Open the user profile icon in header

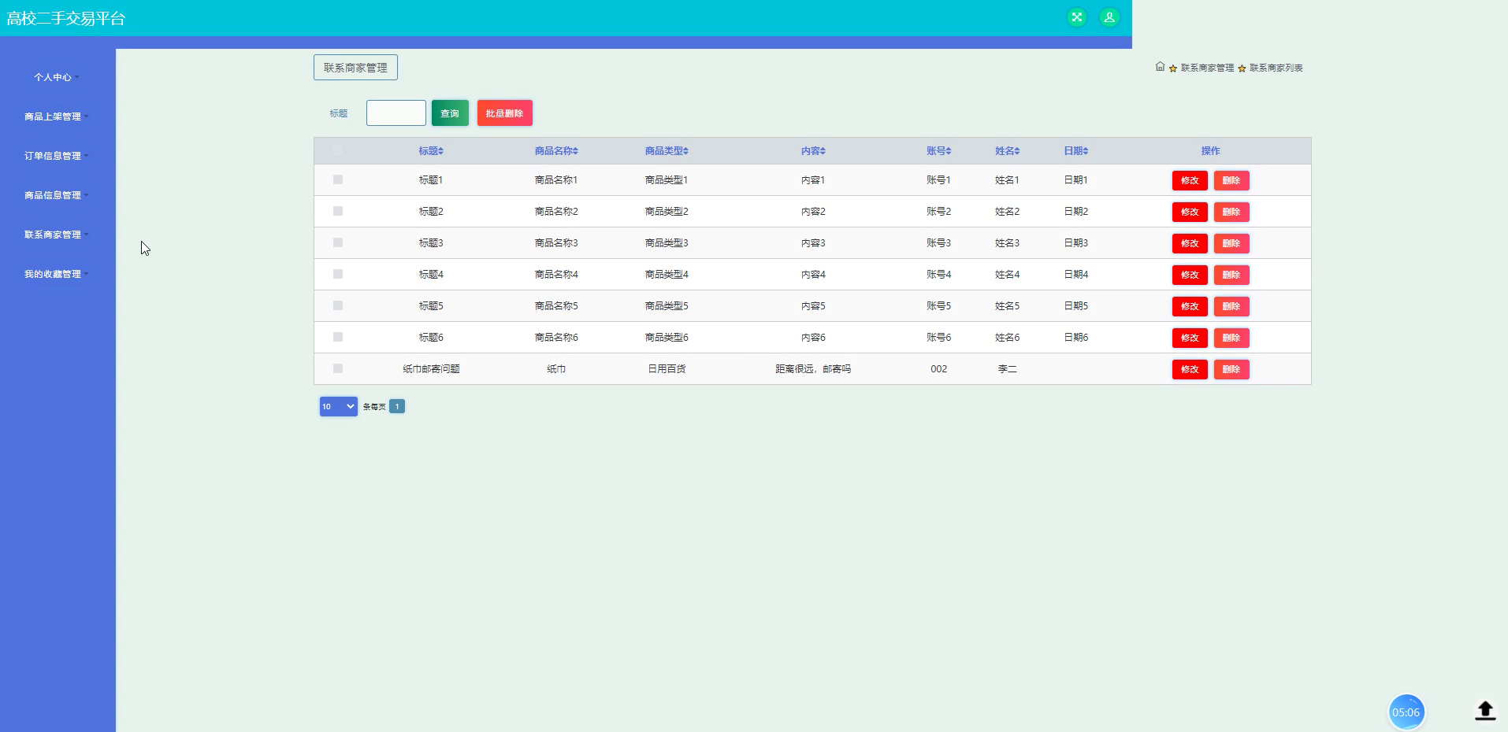(x=1109, y=17)
